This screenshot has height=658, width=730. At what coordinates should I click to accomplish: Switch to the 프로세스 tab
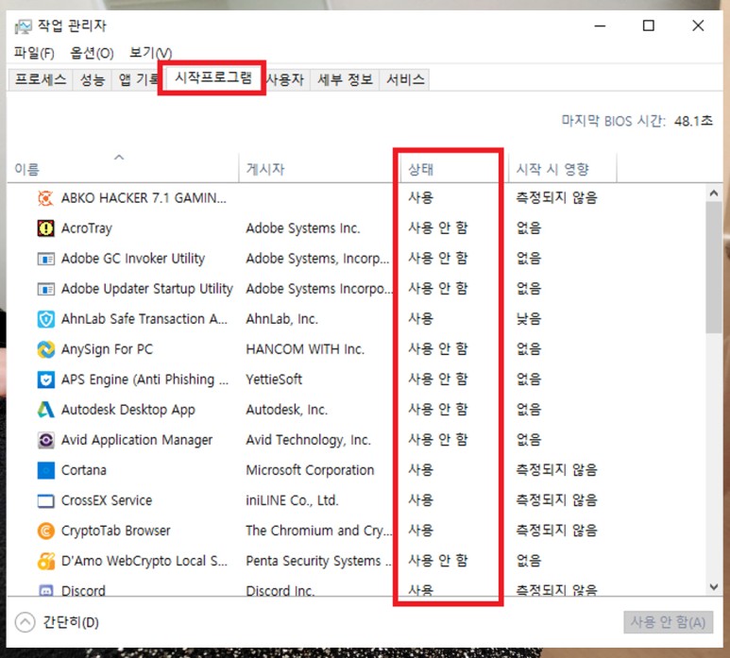(41, 79)
